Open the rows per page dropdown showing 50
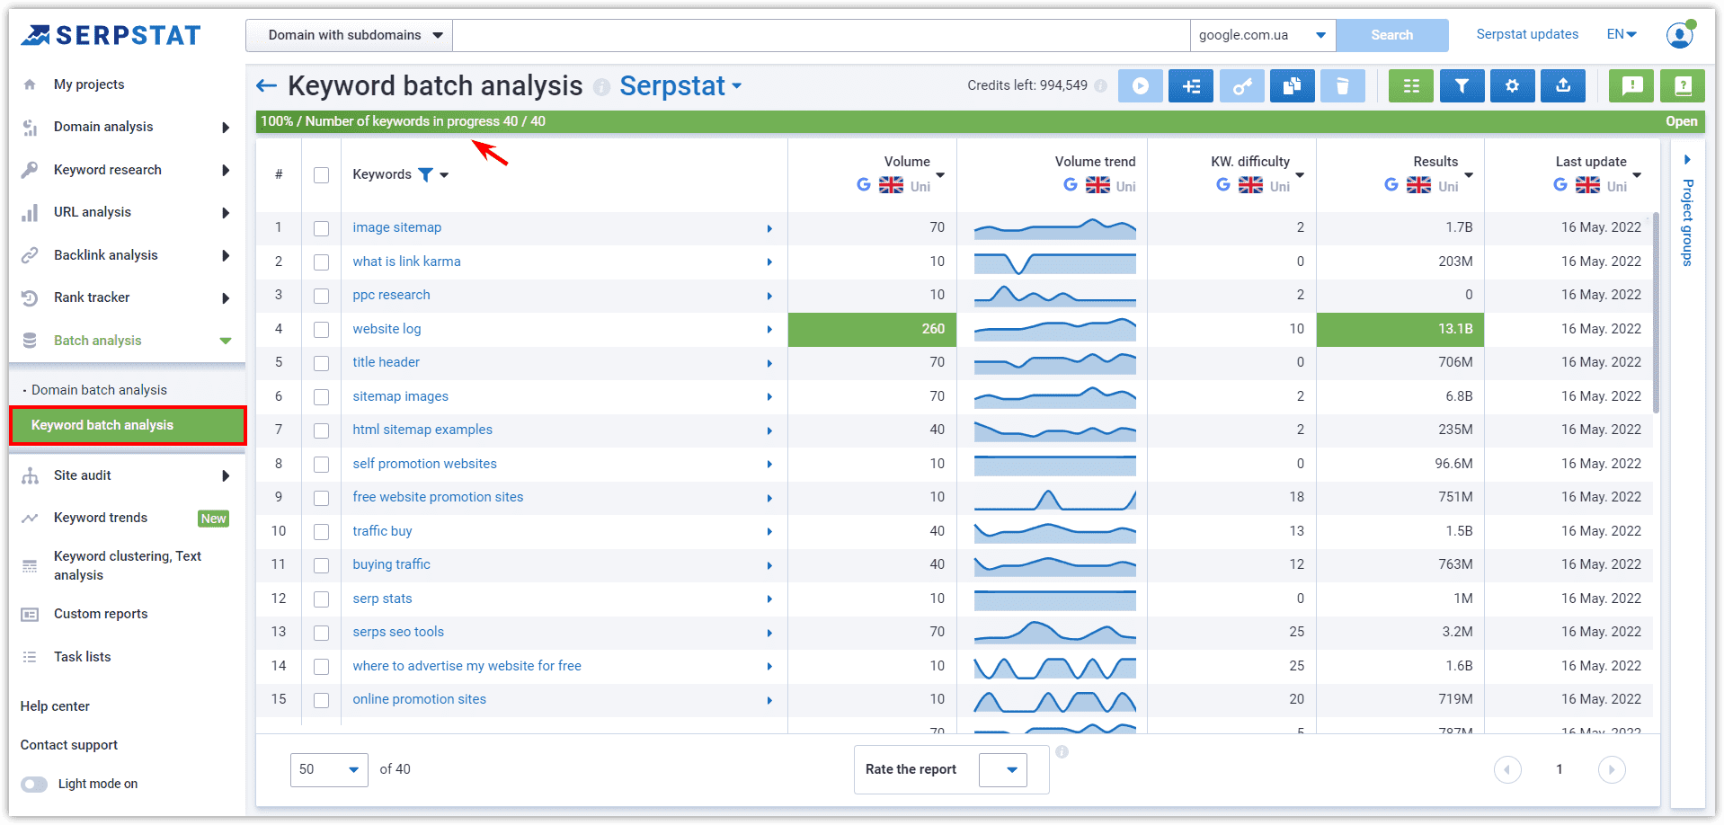 (x=329, y=769)
